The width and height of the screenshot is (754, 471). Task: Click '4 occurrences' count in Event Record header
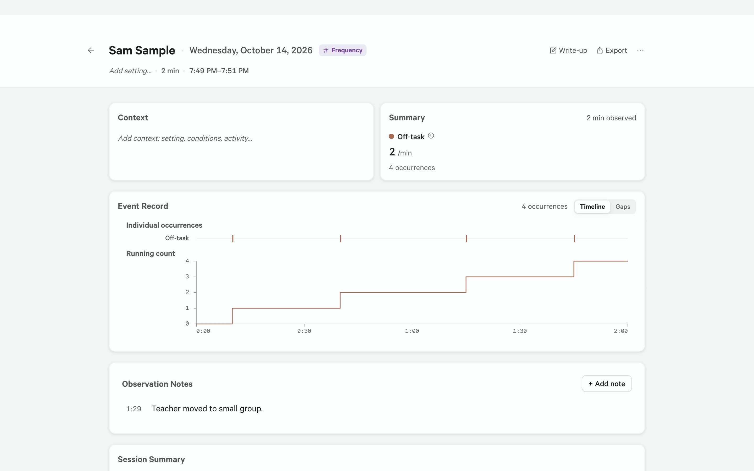coord(544,206)
